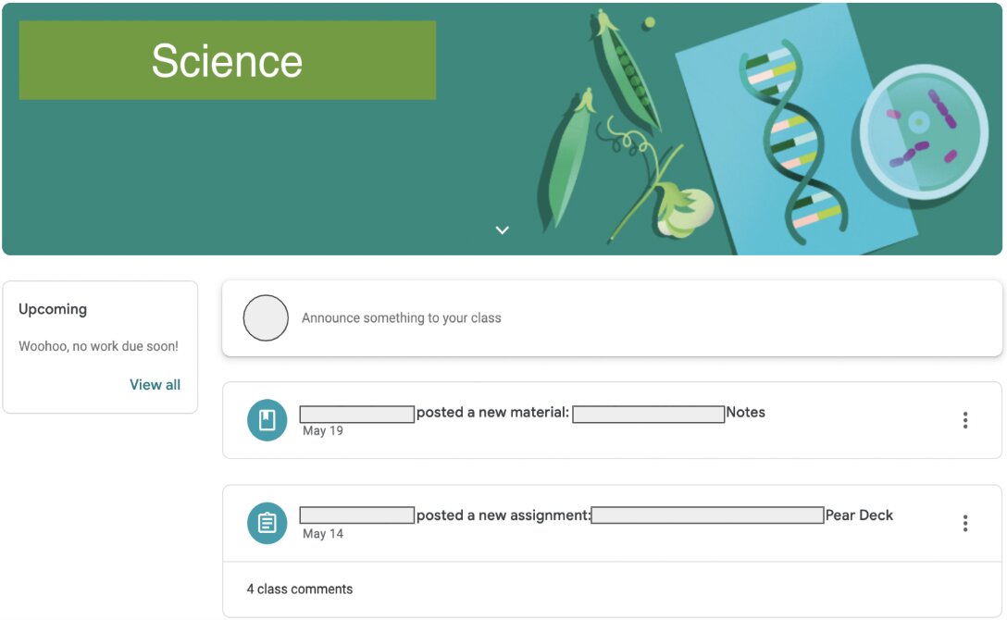
Task: Click the assignment clipboard icon on May 14 post
Action: tap(267, 524)
